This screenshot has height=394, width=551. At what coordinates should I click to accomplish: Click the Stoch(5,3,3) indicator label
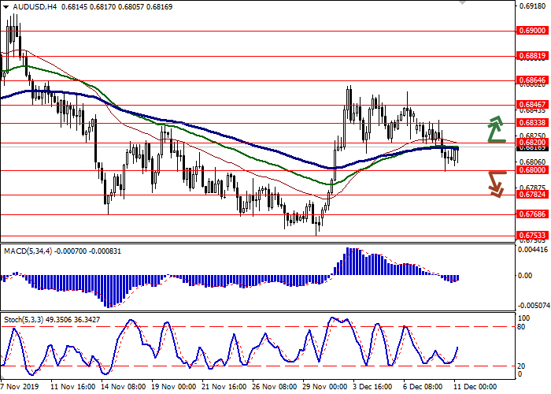pos(25,318)
